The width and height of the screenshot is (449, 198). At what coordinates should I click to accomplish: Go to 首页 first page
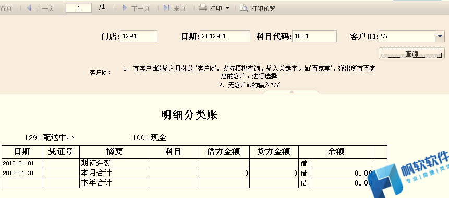pyautogui.click(x=6, y=8)
